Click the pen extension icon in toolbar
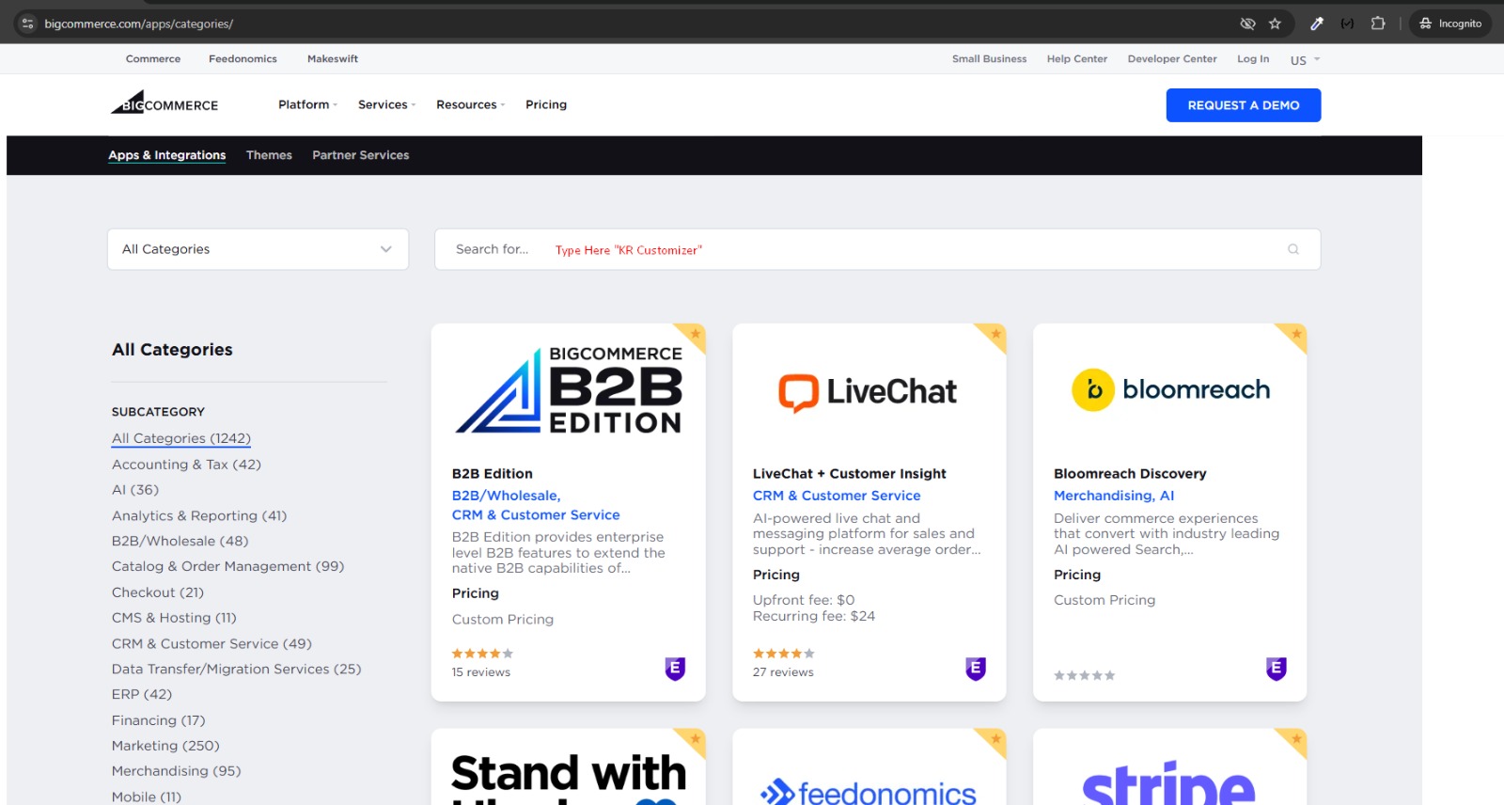The width and height of the screenshot is (1504, 805). point(1317,24)
